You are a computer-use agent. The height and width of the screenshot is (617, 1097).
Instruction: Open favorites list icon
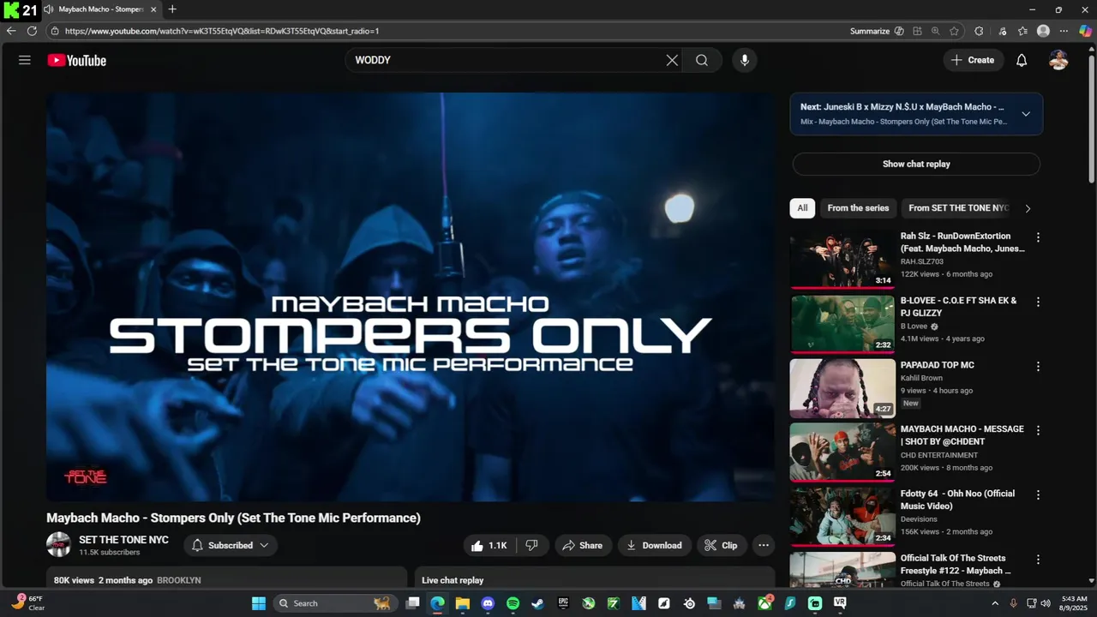click(x=1022, y=31)
